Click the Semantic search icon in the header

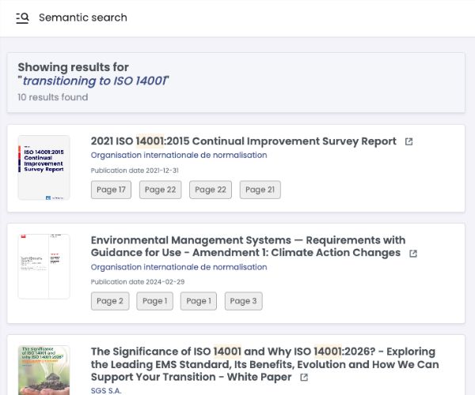tap(22, 17)
